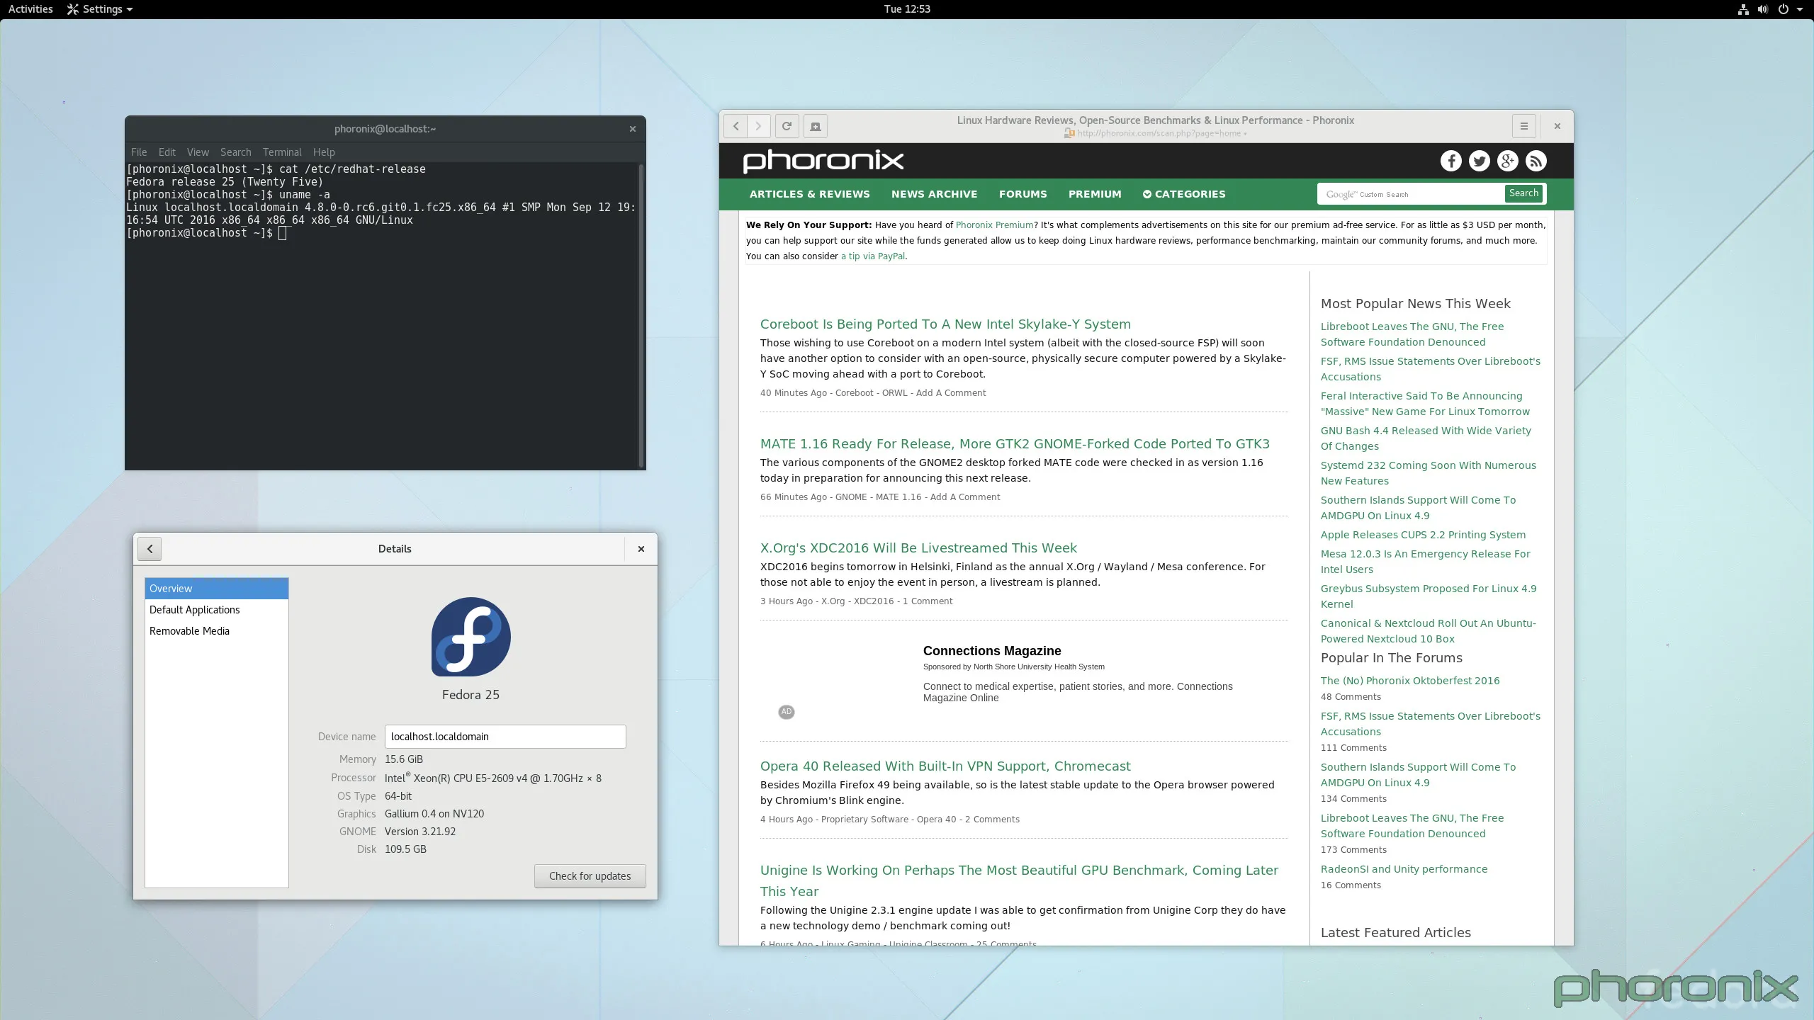Open Opera 40 Released article headline
This screenshot has width=1814, height=1020.
point(945,766)
